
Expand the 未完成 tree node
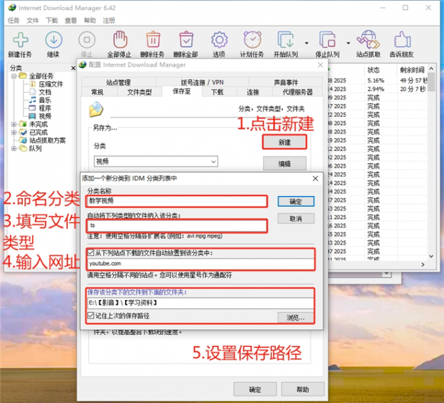(x=13, y=124)
